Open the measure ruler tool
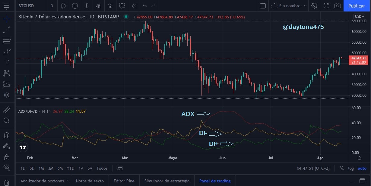Image resolution: width=371 pixels, height=186 pixels. click(7, 109)
